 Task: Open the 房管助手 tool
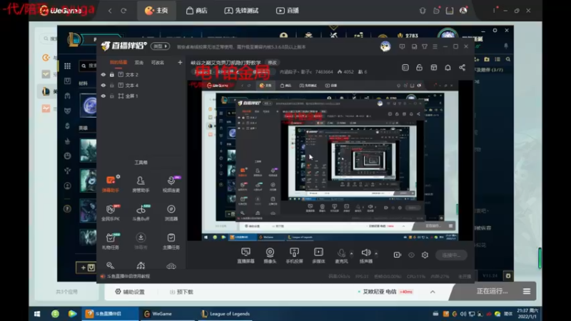tap(141, 184)
